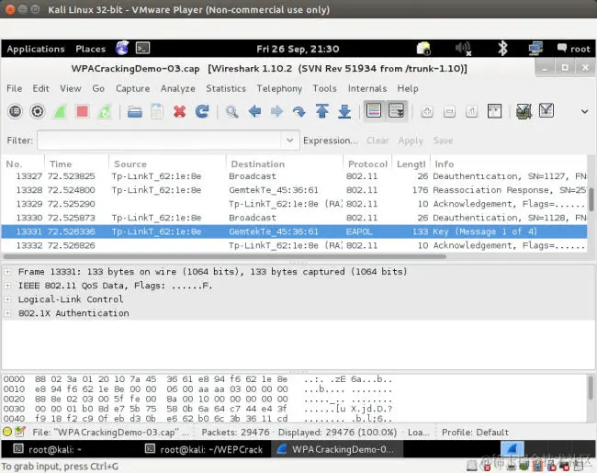Open the Statistics menu

[226, 88]
